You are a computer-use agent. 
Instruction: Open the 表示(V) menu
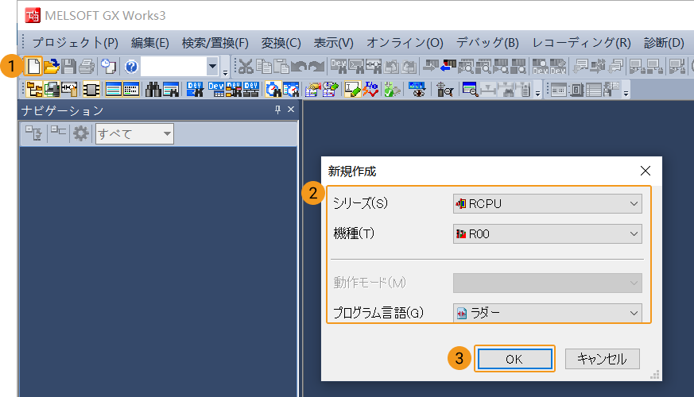(334, 43)
